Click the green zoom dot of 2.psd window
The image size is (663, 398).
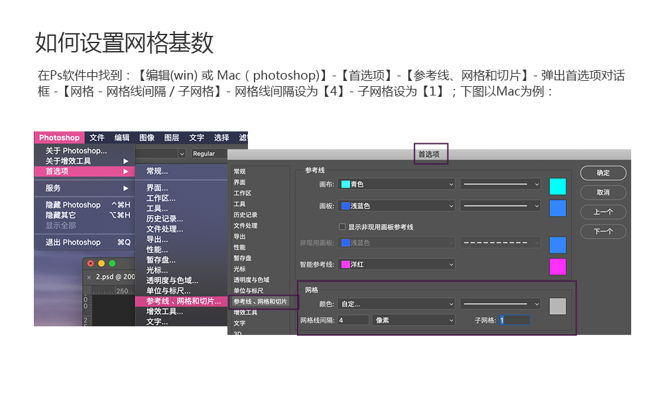(112, 263)
